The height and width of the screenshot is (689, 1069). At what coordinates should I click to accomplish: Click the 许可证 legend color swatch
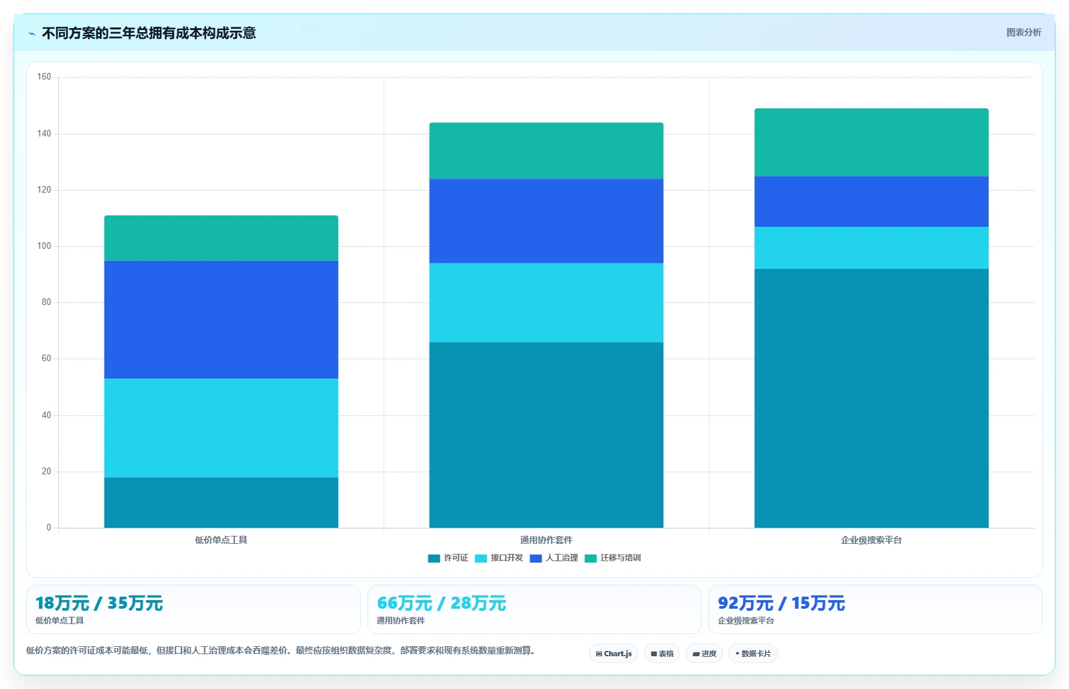coord(434,558)
